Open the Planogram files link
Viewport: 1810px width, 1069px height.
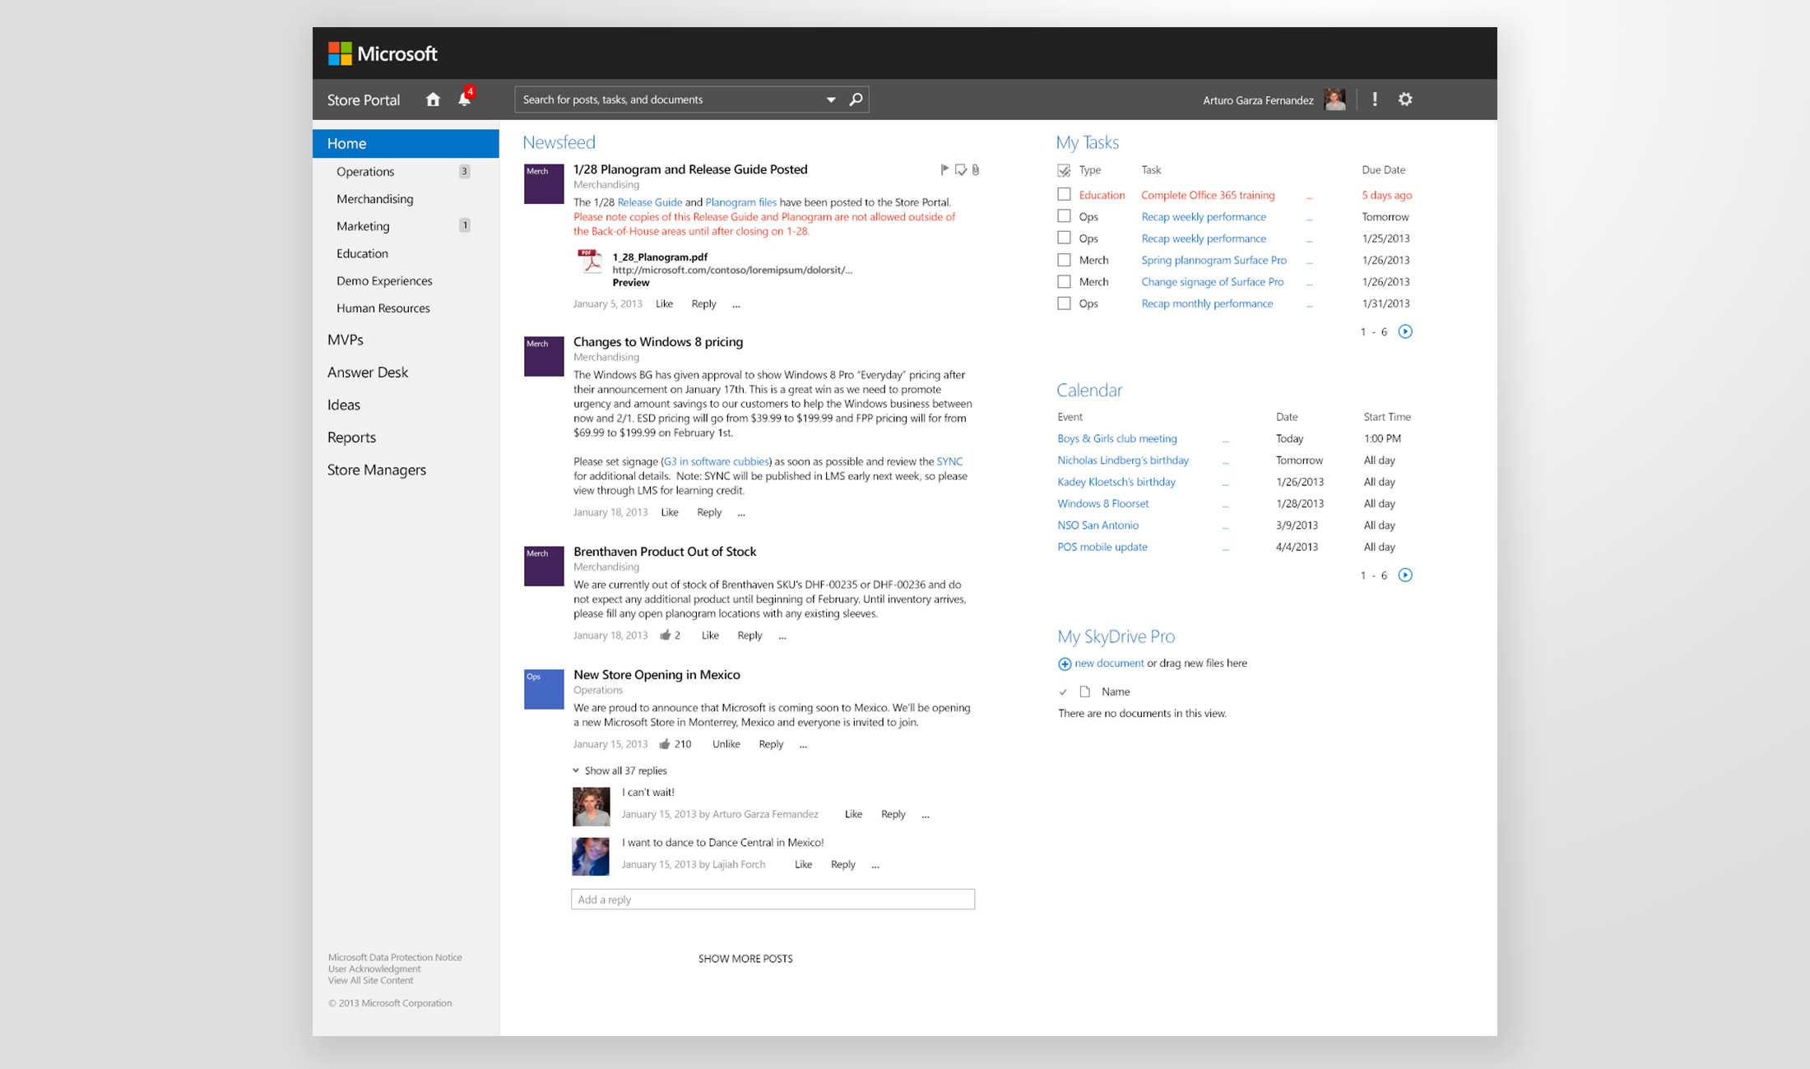tap(740, 202)
